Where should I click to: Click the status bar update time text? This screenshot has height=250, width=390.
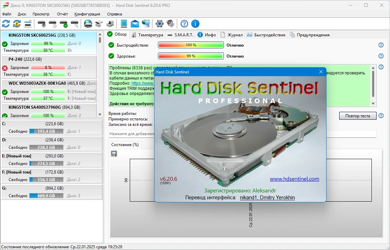coord(62,247)
